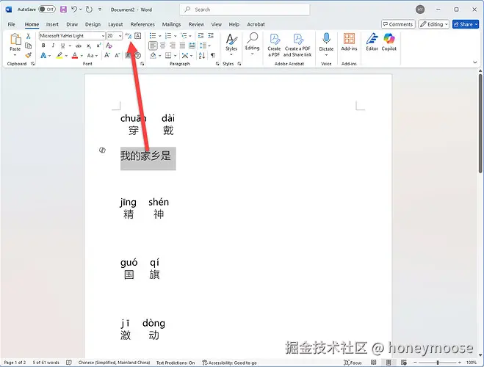Save the document with the floppy icon
This screenshot has height=367, width=484.
click(63, 10)
